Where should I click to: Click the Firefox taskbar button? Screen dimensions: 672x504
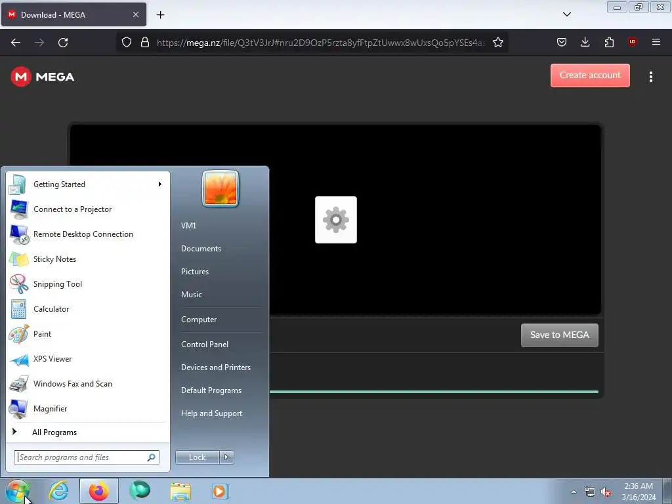pos(99,491)
